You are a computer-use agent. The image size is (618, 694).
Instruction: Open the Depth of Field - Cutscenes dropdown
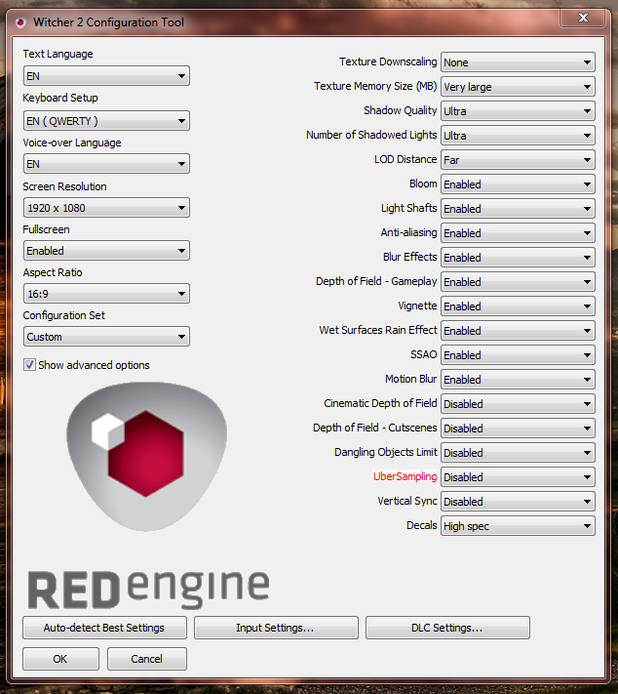tap(518, 428)
